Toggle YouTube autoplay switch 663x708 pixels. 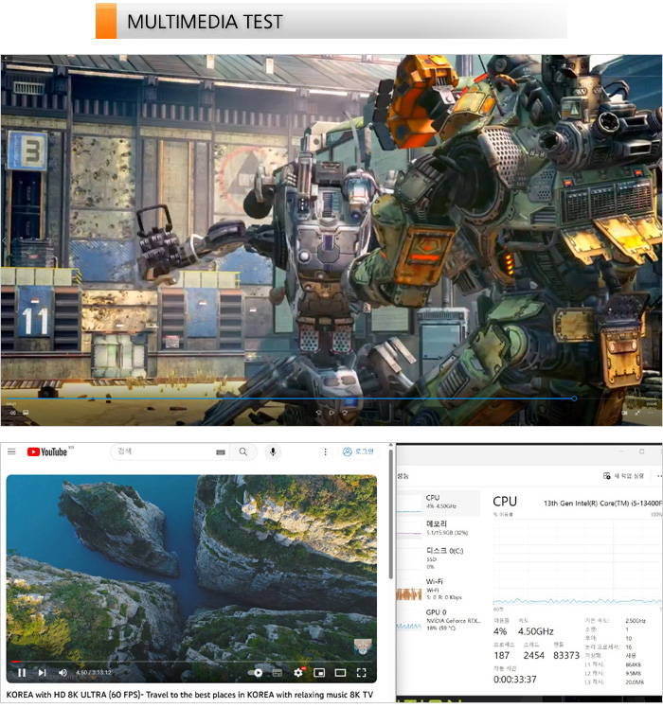click(257, 673)
